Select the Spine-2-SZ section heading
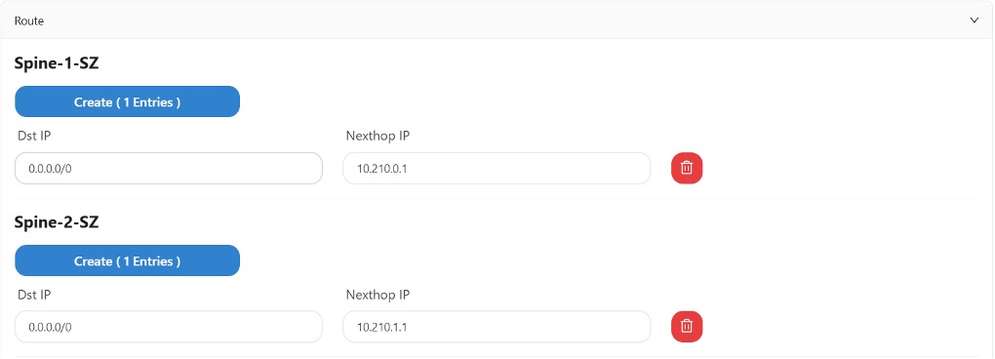The image size is (995, 359). [x=57, y=222]
